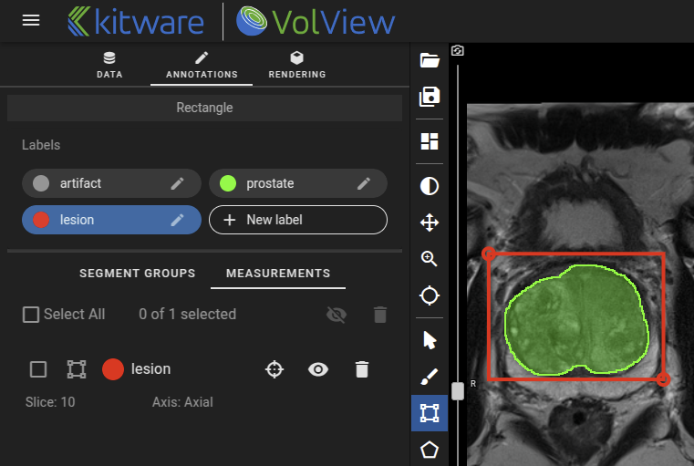694x466 pixels.
Task: Switch to the Data tab
Action: click(109, 65)
